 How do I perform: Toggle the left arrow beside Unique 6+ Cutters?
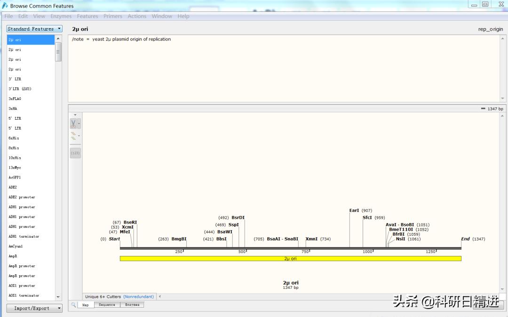(x=159, y=296)
